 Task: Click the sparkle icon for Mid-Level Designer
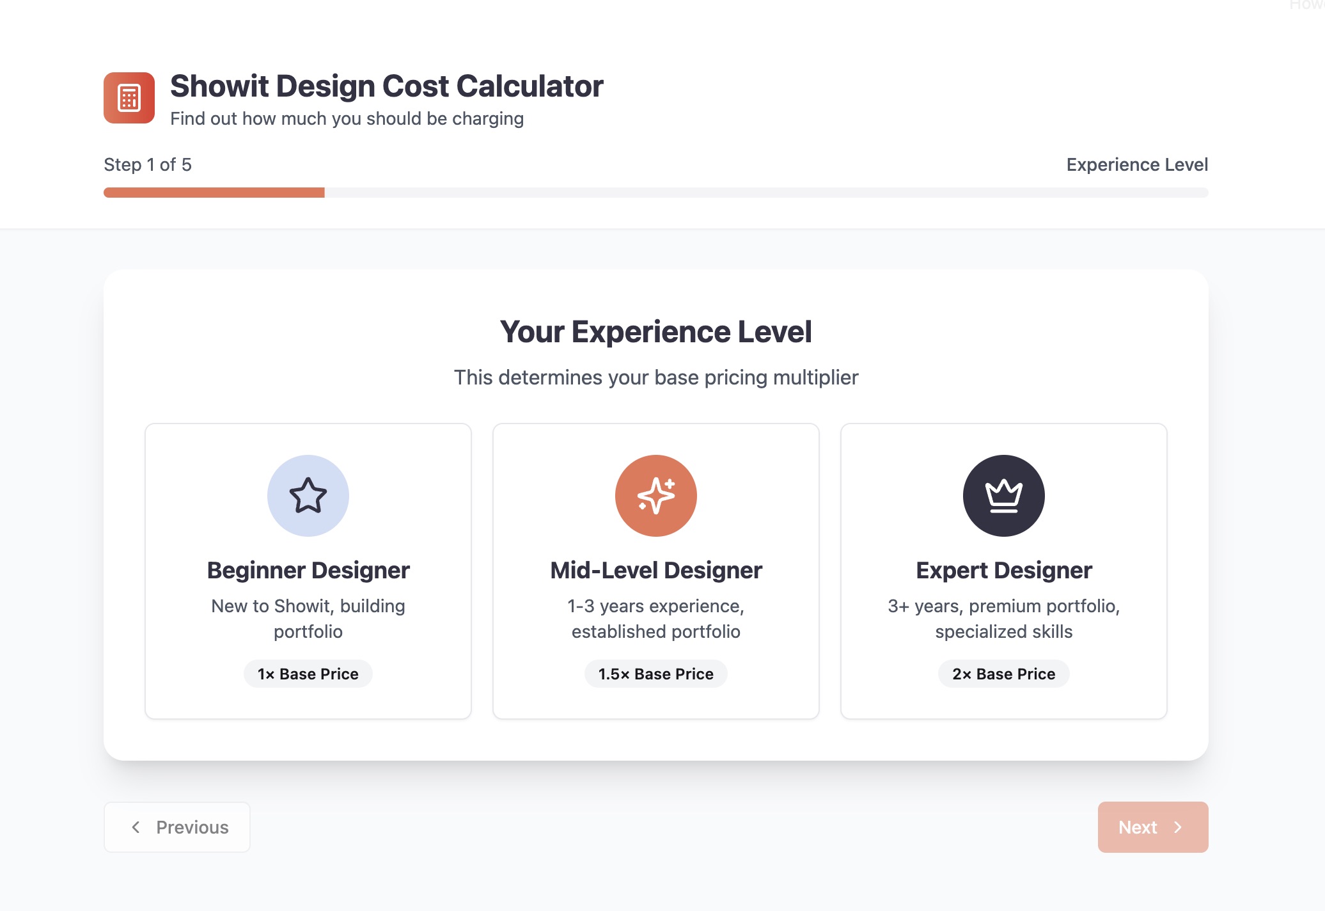tap(656, 496)
